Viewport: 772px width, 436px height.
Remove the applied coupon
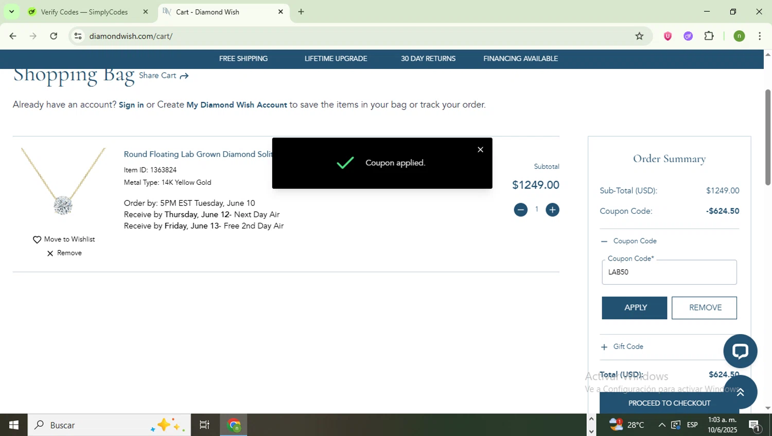pyautogui.click(x=704, y=308)
